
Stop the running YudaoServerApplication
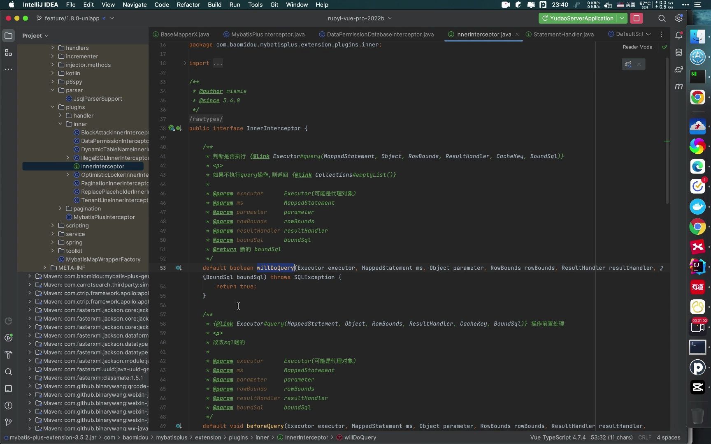pyautogui.click(x=637, y=18)
